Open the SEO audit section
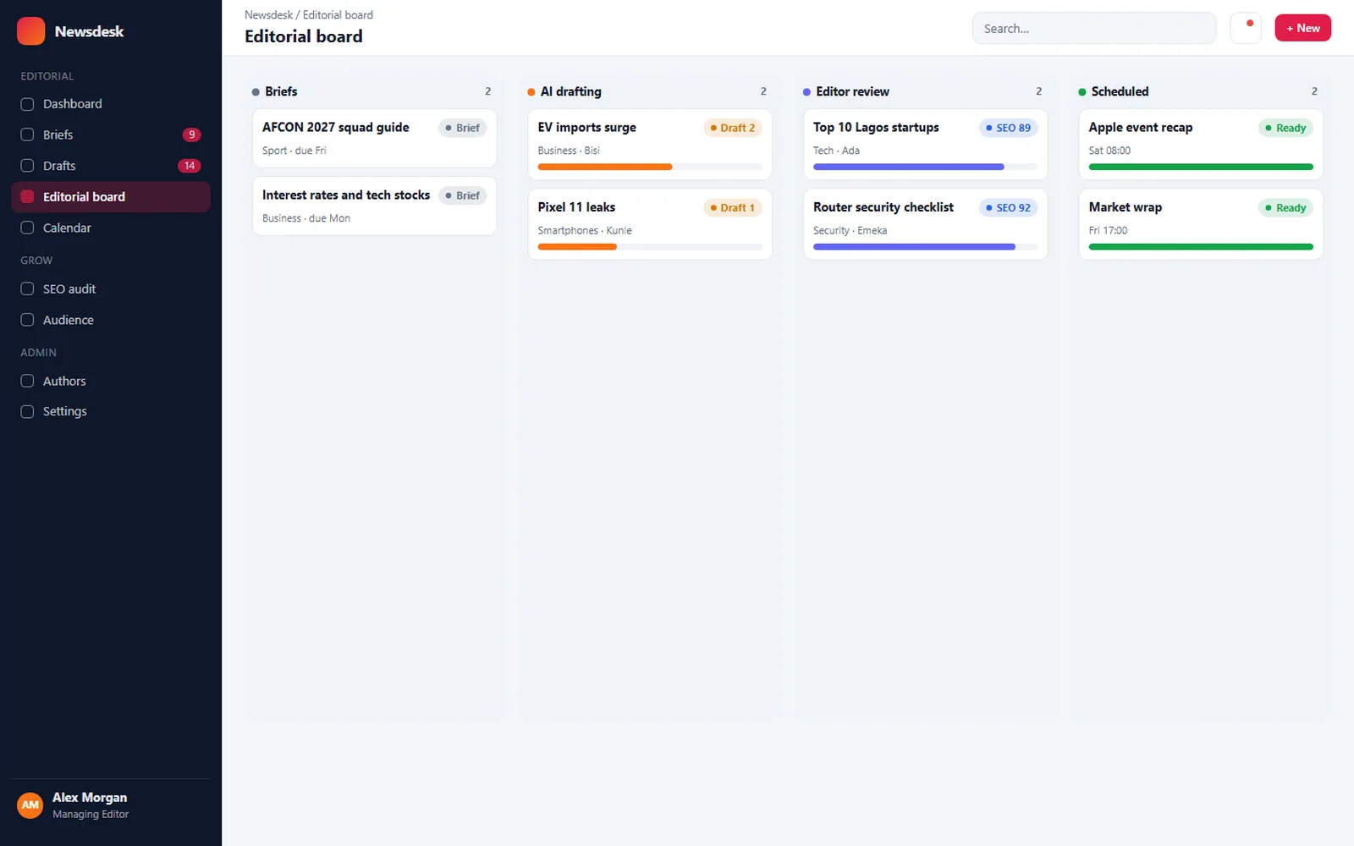This screenshot has height=846, width=1354. pos(111,288)
